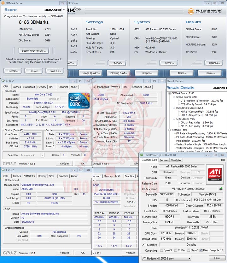Select Pixel Shader 352.194 fps row
The height and width of the screenshot is (263, 227).
[191, 141]
